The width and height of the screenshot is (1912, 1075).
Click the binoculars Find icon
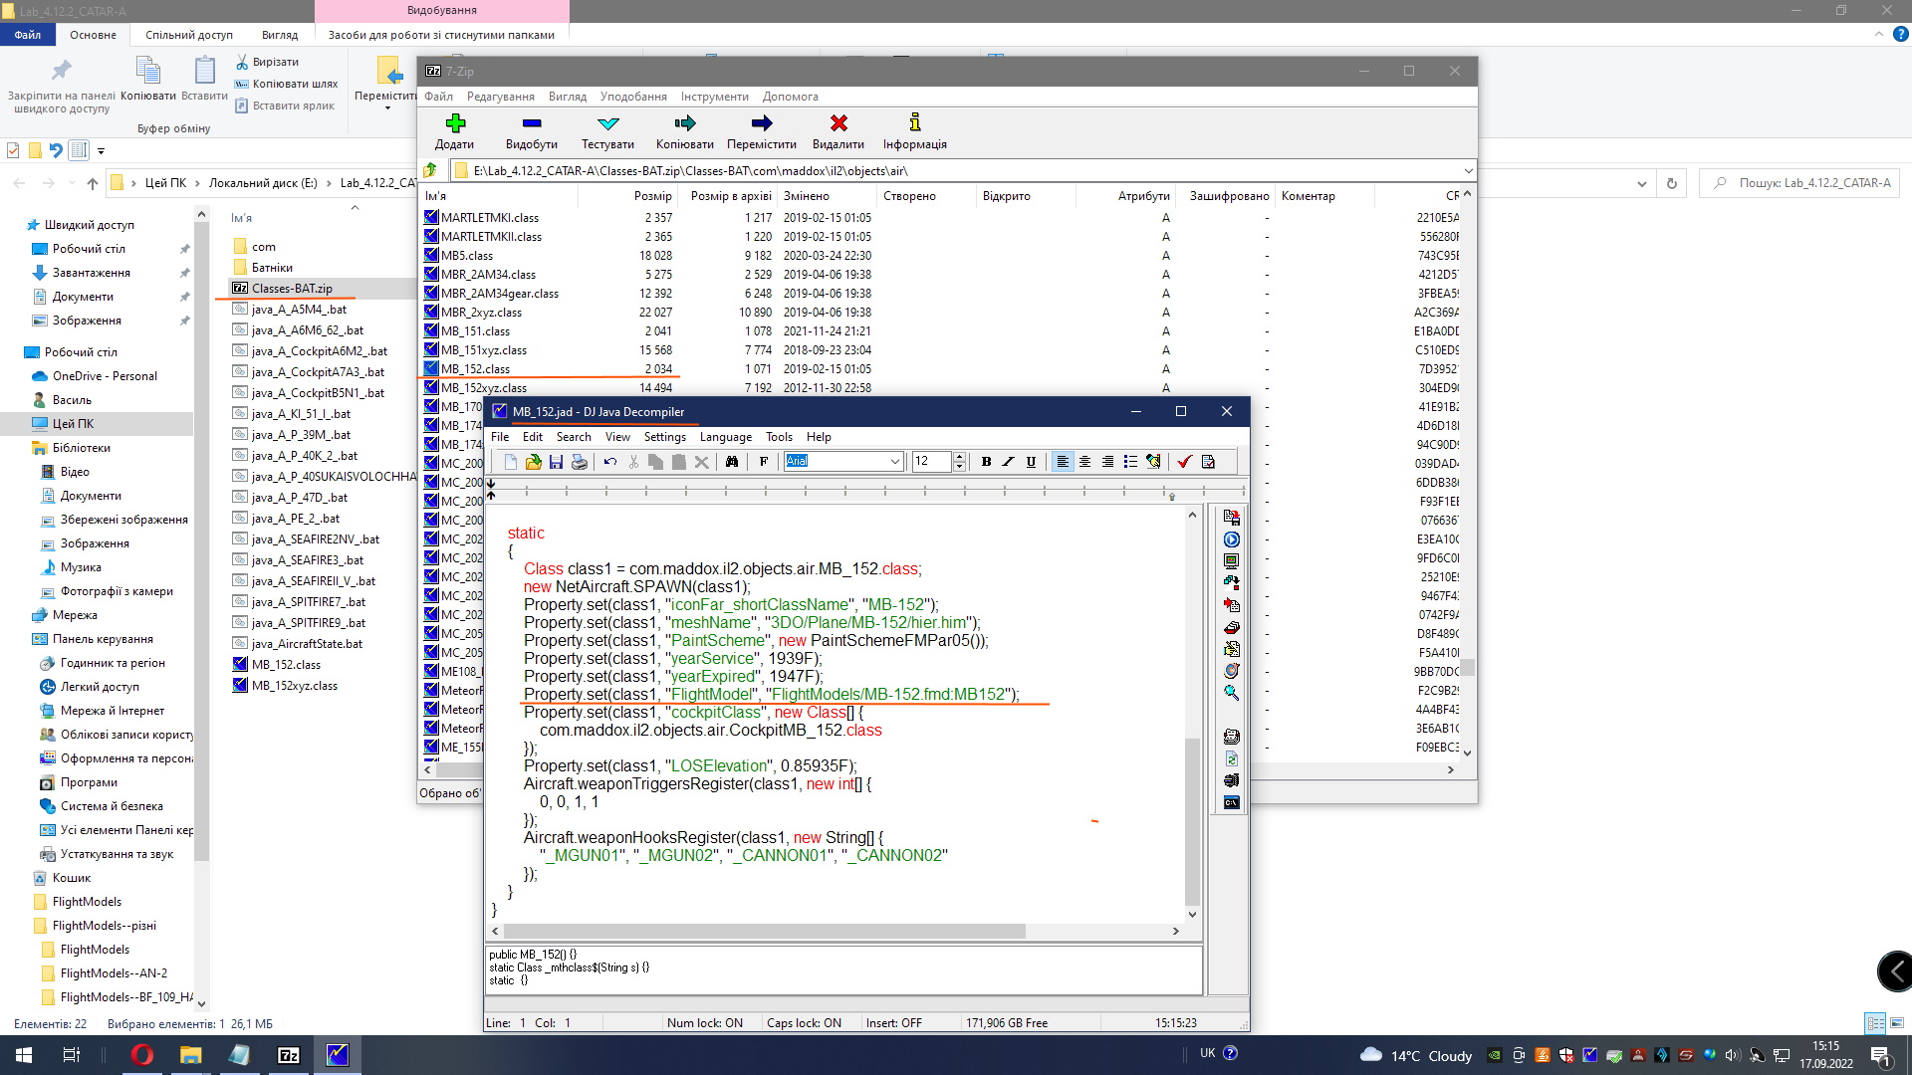tap(732, 462)
